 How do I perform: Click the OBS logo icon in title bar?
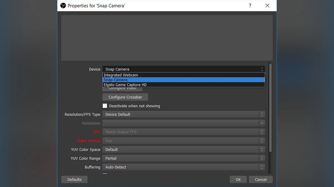click(x=63, y=6)
